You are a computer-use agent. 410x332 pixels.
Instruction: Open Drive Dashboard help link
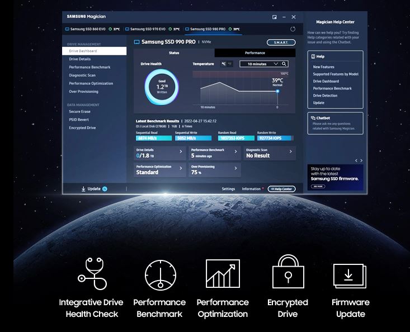click(x=326, y=81)
